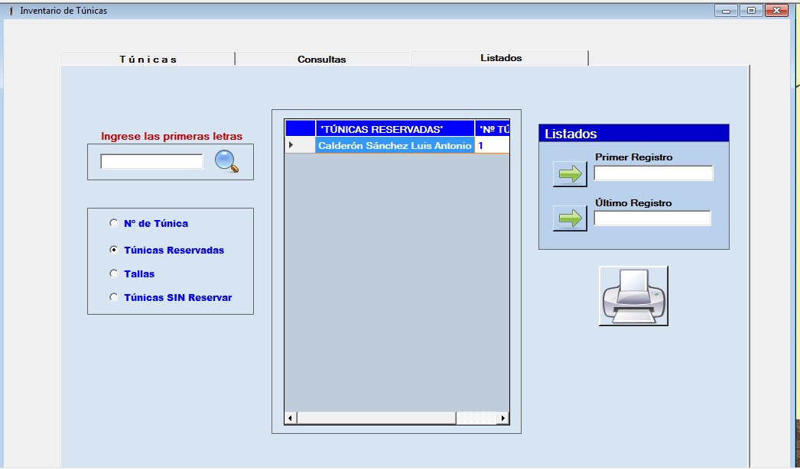This screenshot has width=800, height=469.
Task: Select Túnicas SIN Reservar radio option
Action: click(114, 297)
